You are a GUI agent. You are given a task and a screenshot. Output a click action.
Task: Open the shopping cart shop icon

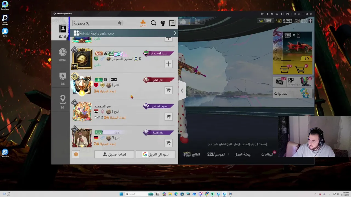[301, 69]
